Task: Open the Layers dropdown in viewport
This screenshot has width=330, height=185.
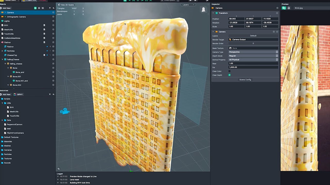Action: point(188,5)
